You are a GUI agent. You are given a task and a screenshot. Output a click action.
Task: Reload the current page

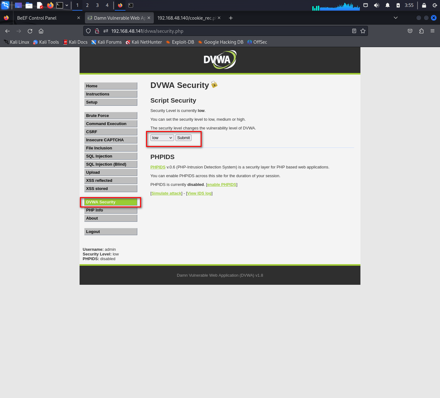pyautogui.click(x=30, y=31)
